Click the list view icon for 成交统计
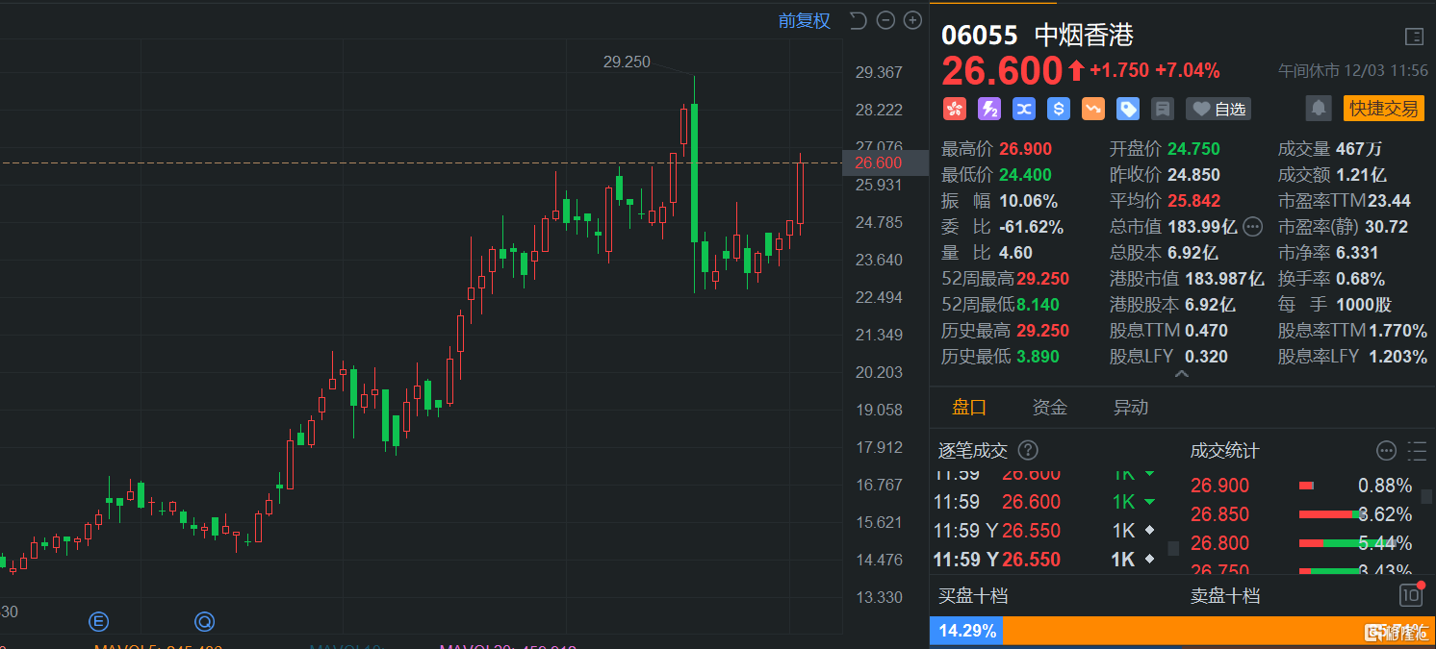Viewport: 1436px width, 649px height. click(x=1417, y=450)
